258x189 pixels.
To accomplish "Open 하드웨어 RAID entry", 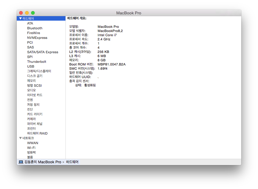I will tap(37, 133).
